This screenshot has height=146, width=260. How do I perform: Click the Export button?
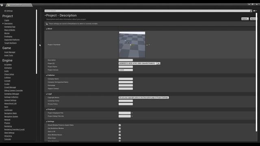pos(245,19)
